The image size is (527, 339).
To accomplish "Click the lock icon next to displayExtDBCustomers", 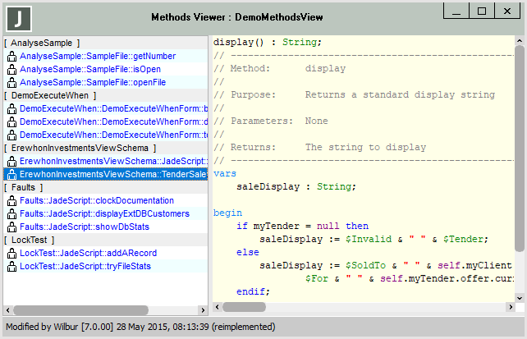I will click(x=11, y=214).
